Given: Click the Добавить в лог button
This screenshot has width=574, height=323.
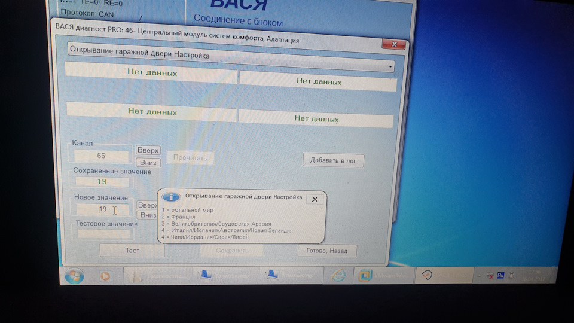Looking at the screenshot, I should click(333, 160).
